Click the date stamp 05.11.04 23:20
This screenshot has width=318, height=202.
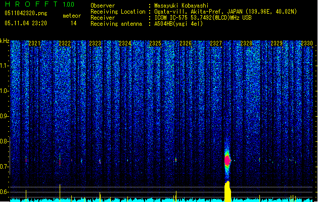26,23
